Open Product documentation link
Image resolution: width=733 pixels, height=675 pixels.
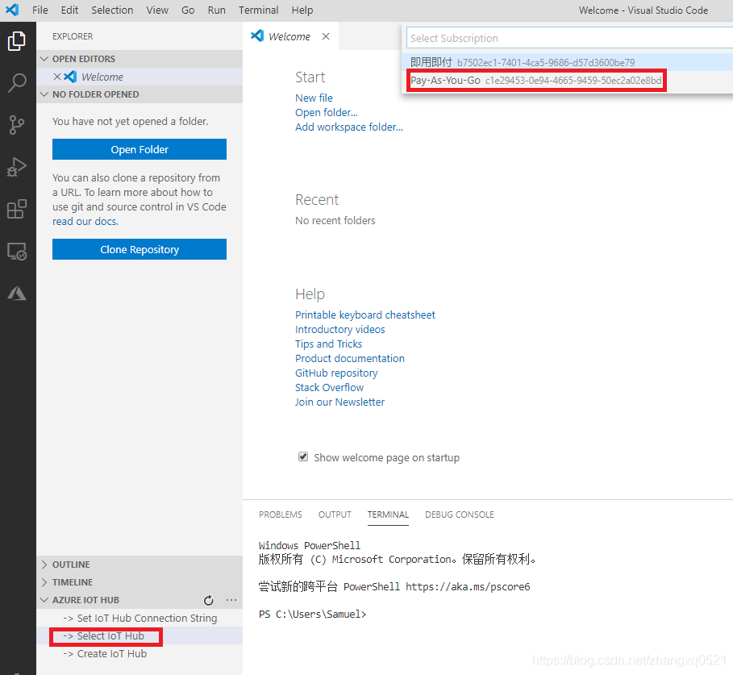tap(350, 359)
